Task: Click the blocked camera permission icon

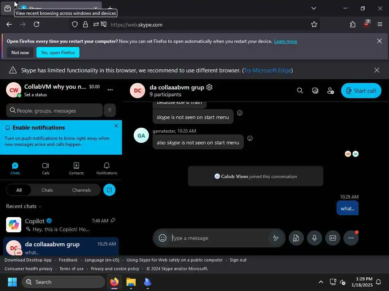Action: pyautogui.click(x=104, y=25)
